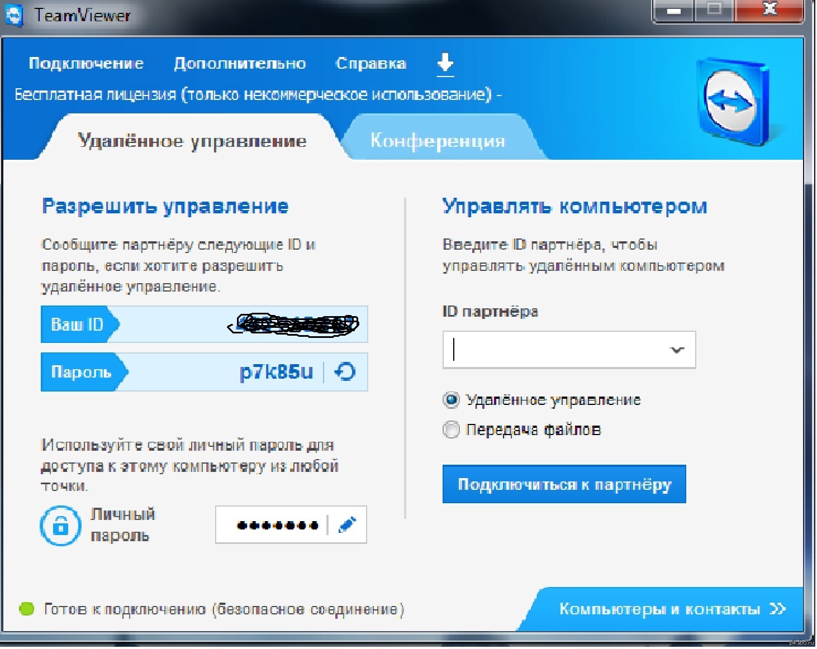Open the Подключение menu

point(86,64)
